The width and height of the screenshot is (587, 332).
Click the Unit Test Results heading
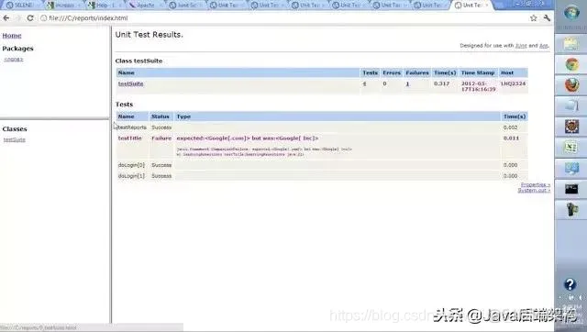coord(149,35)
